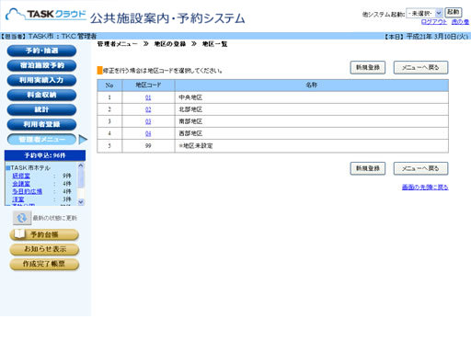Viewport: 471px width, 353px height.
Task: Open the 多目的広場 link
Action: (x=27, y=191)
